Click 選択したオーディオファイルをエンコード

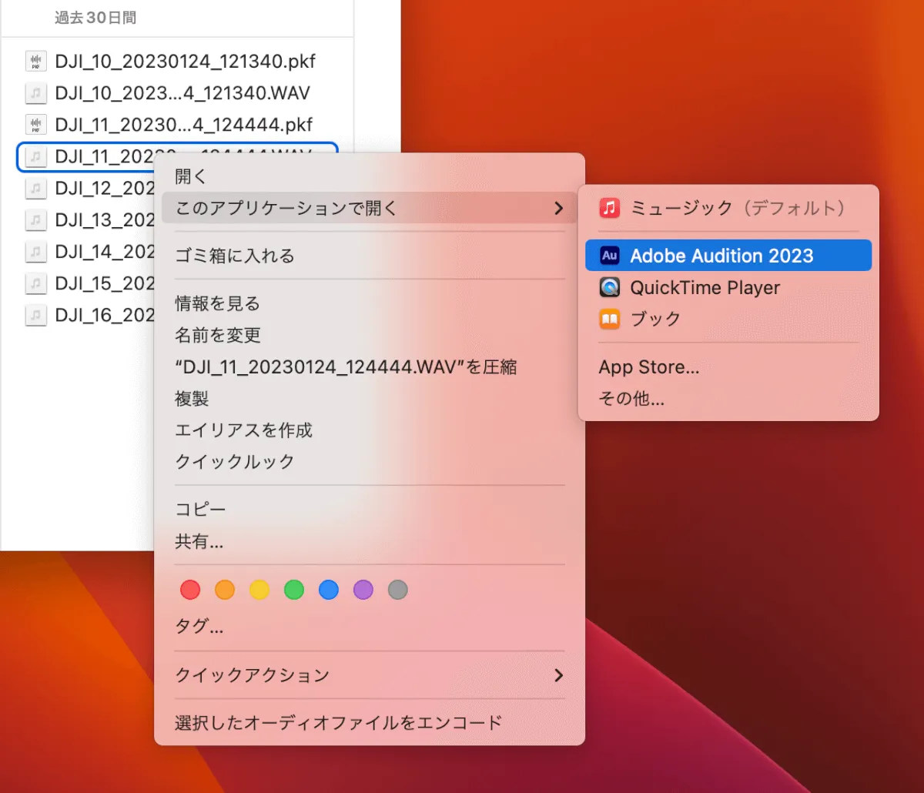click(339, 722)
